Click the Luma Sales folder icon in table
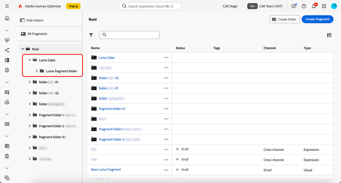Screen dimensions: 341x183 (94, 57)
